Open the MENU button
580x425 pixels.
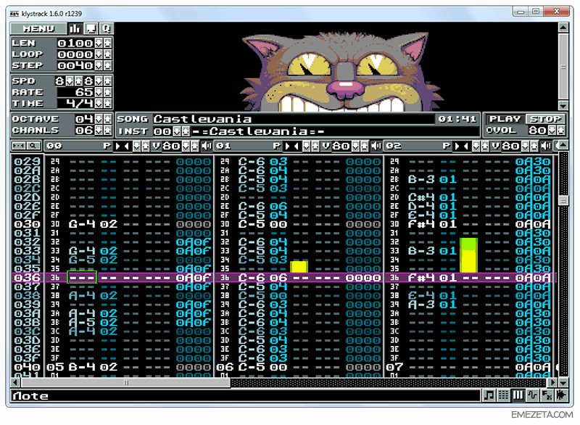(x=38, y=28)
